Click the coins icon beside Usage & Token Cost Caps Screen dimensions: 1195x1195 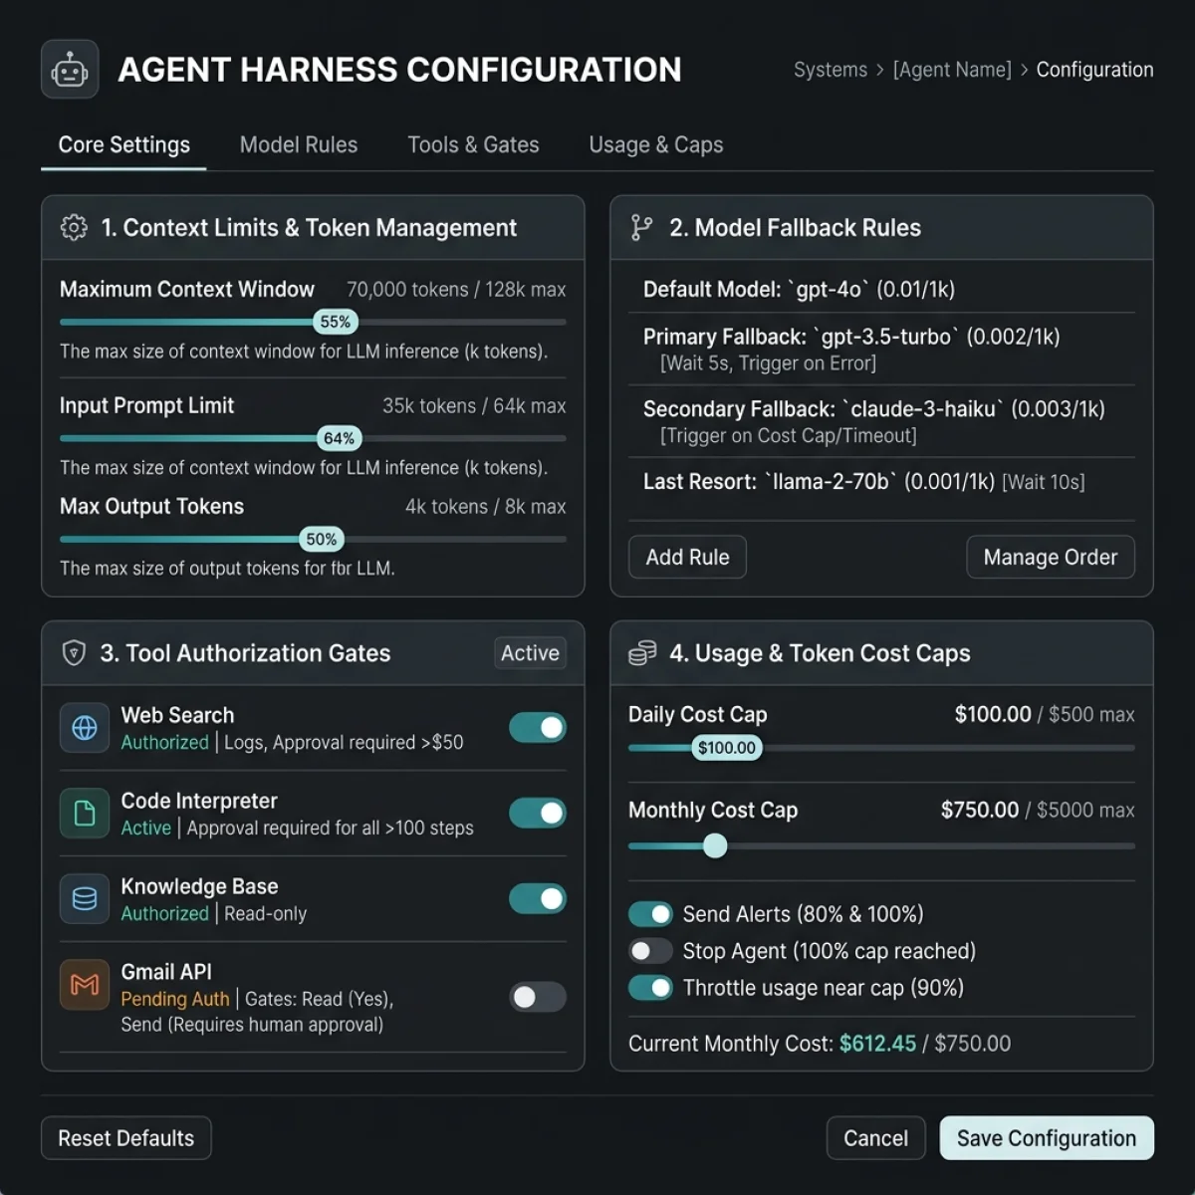point(642,653)
